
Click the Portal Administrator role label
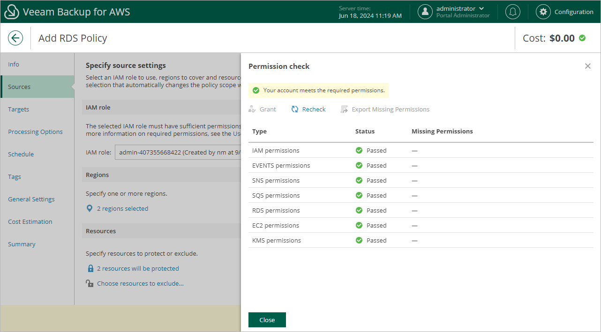click(x=463, y=15)
